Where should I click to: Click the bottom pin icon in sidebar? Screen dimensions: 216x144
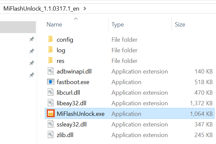point(32,75)
